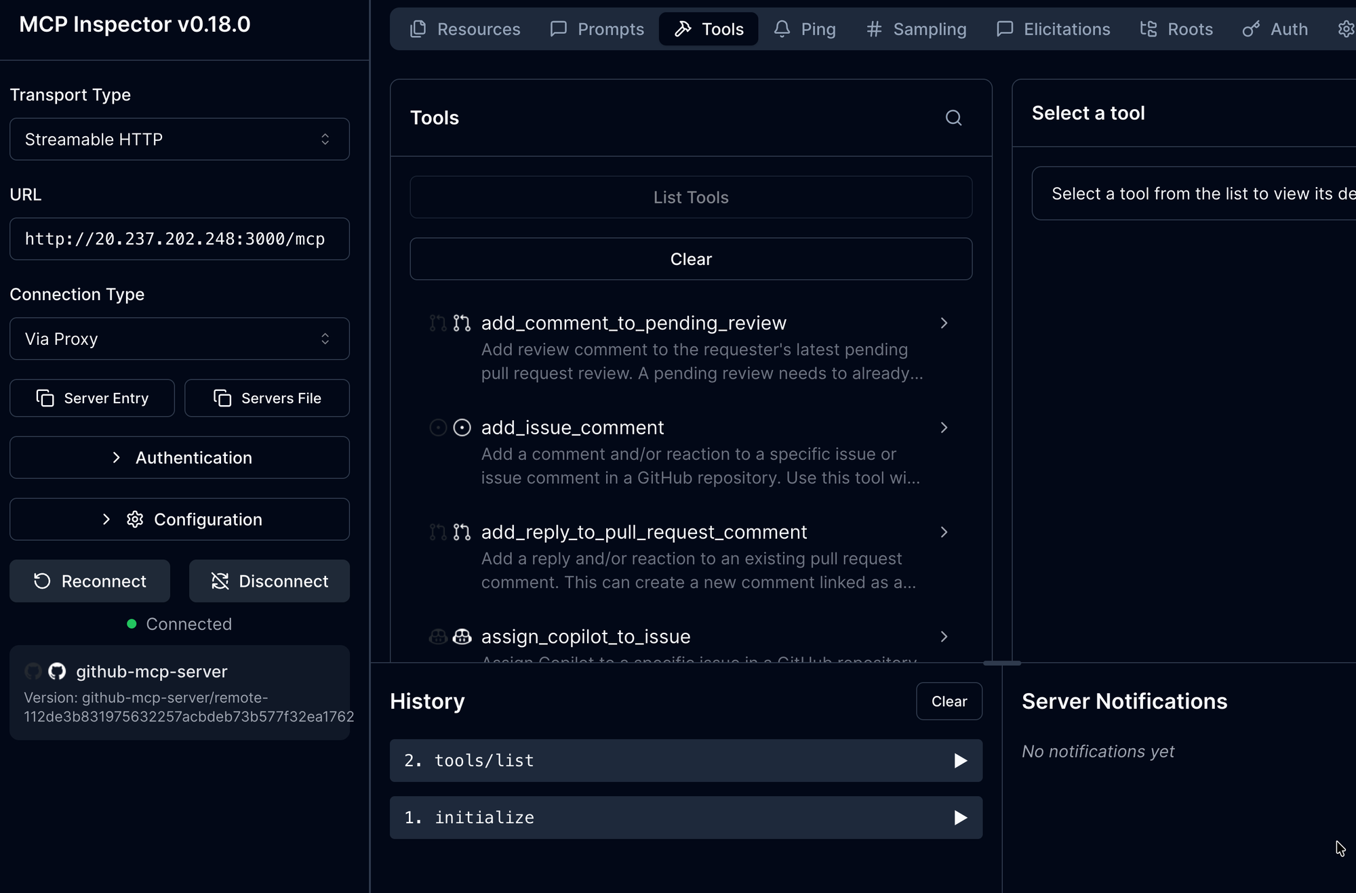Screen dimensions: 1356x893
Task: Open the Auth tab
Action: (1275, 29)
